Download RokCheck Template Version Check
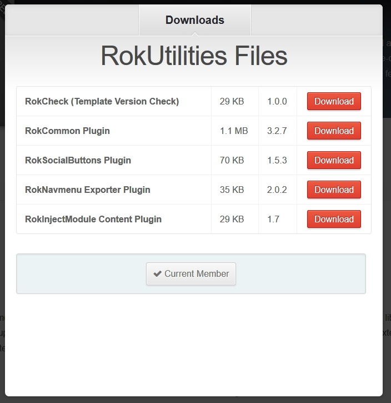Image resolution: width=391 pixels, height=403 pixels. 334,101
